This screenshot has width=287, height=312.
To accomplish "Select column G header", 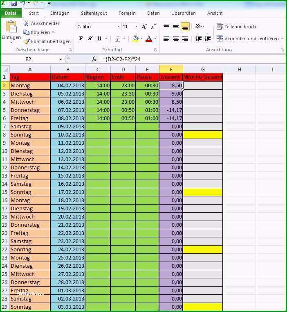I will pyautogui.click(x=203, y=69).
